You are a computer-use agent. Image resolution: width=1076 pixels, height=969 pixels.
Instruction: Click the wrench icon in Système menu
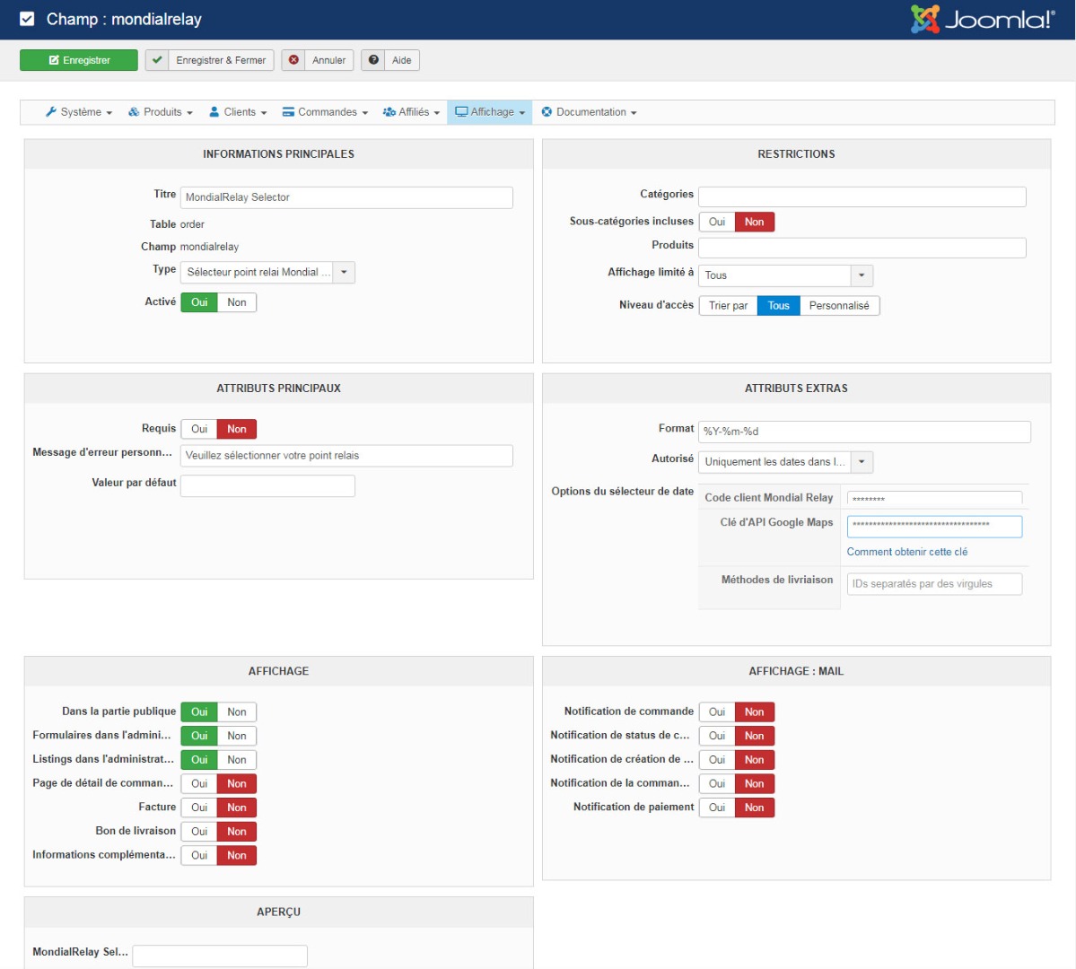[51, 112]
